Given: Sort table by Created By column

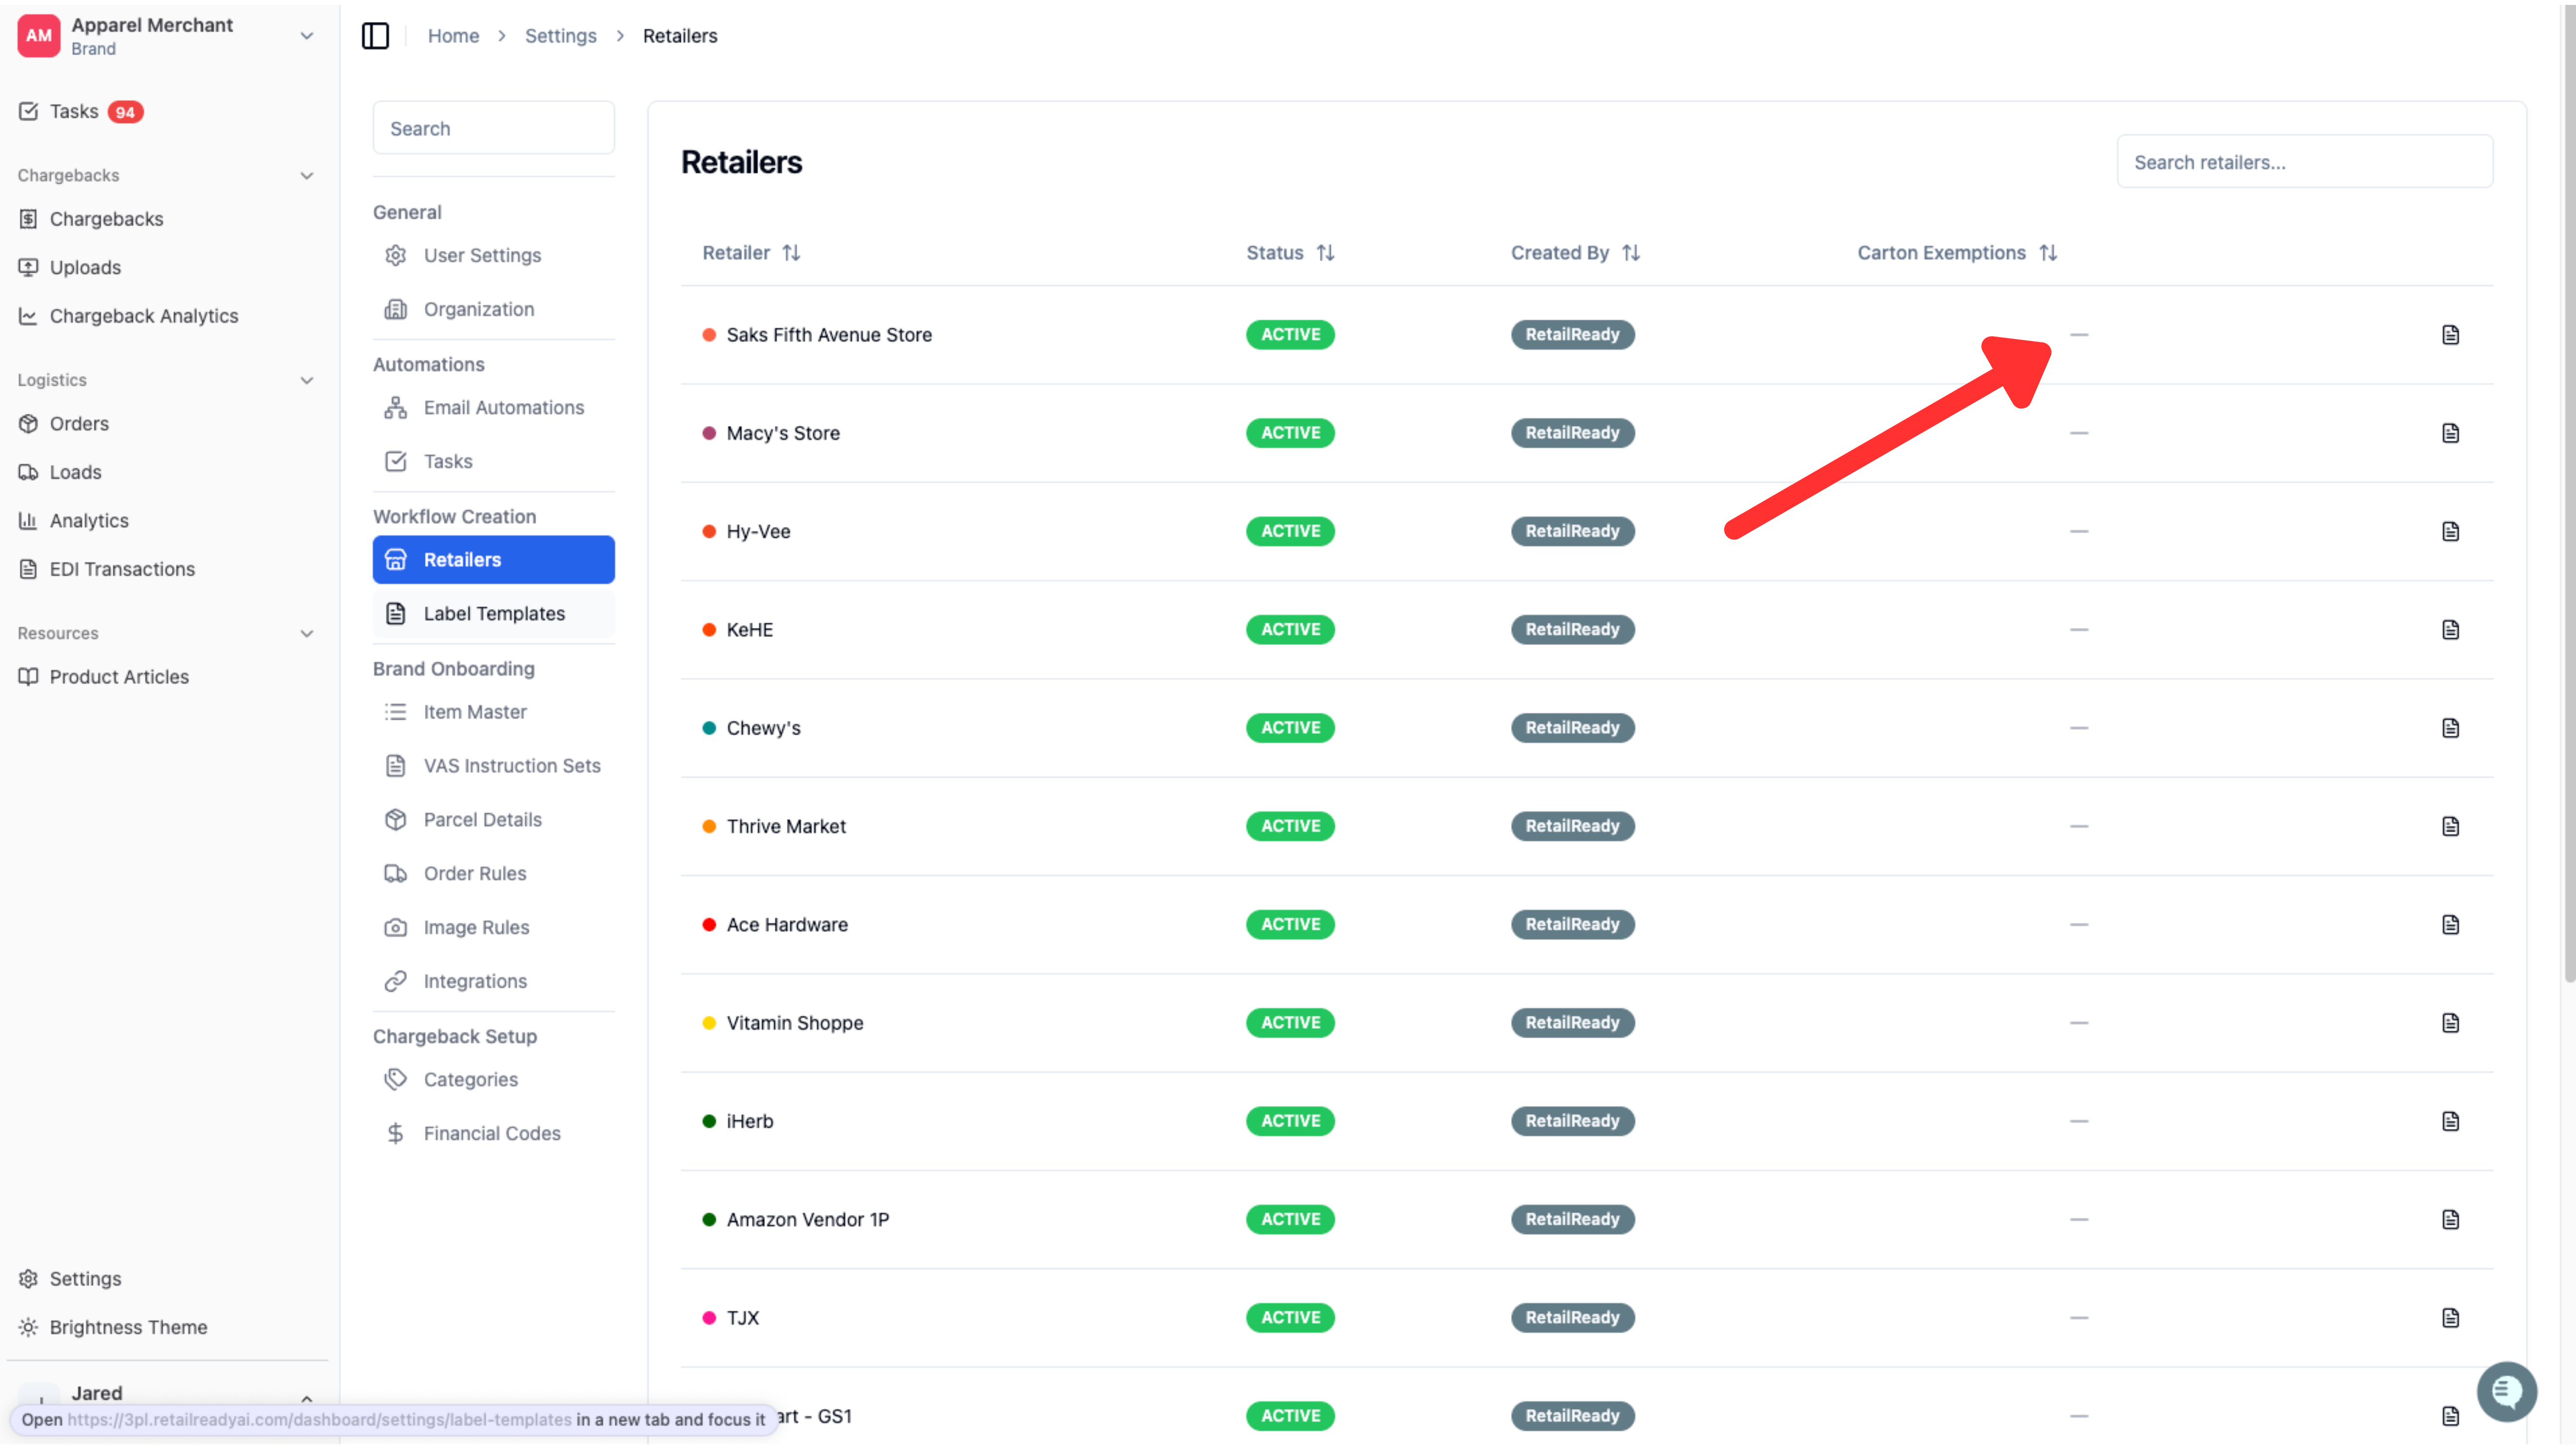Looking at the screenshot, I should click(x=1575, y=253).
